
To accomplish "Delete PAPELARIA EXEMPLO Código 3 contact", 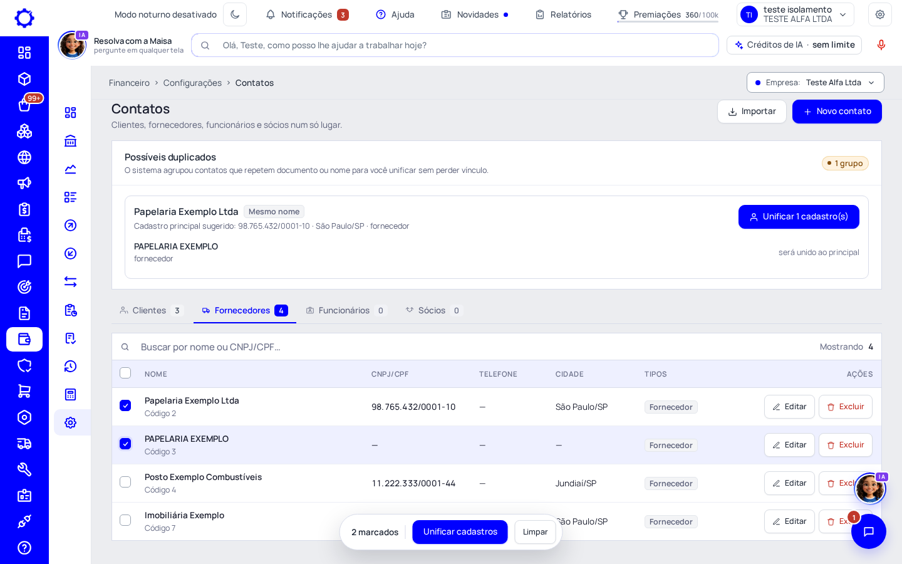I will 846,445.
